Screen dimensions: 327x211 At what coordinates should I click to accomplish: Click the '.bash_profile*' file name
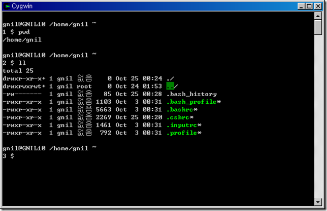click(x=194, y=102)
